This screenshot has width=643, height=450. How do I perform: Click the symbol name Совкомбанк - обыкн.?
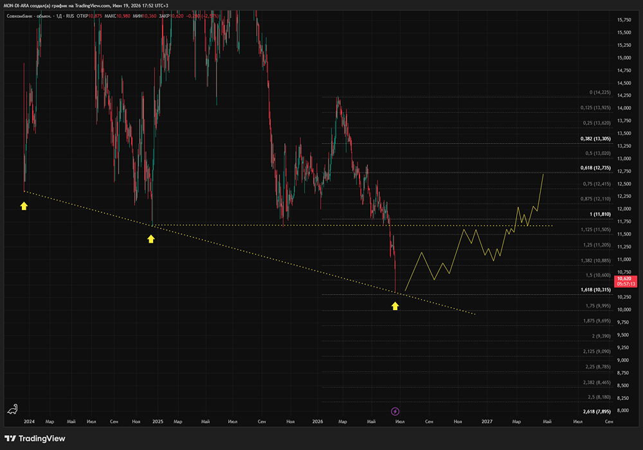pyautogui.click(x=29, y=16)
